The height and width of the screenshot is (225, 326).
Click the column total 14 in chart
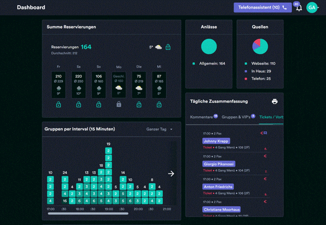point(123,172)
